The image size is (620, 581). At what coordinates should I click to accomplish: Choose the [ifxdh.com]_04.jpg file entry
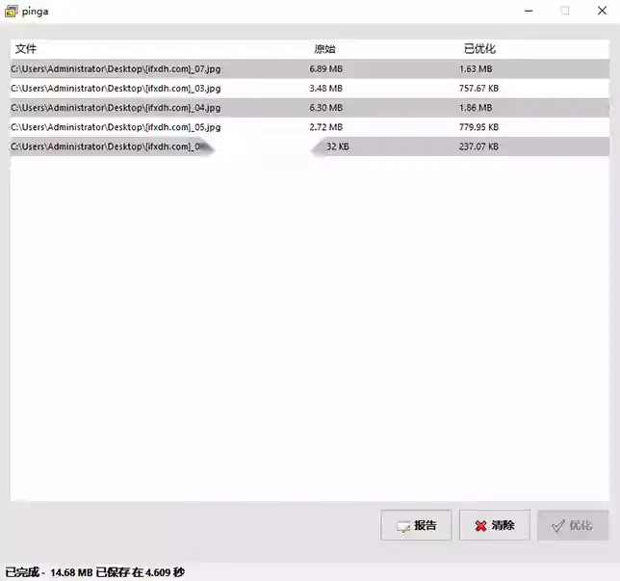[x=116, y=108]
